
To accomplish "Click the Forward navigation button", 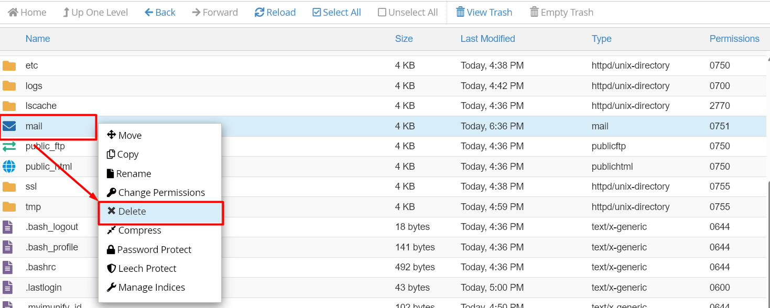I will (x=214, y=12).
